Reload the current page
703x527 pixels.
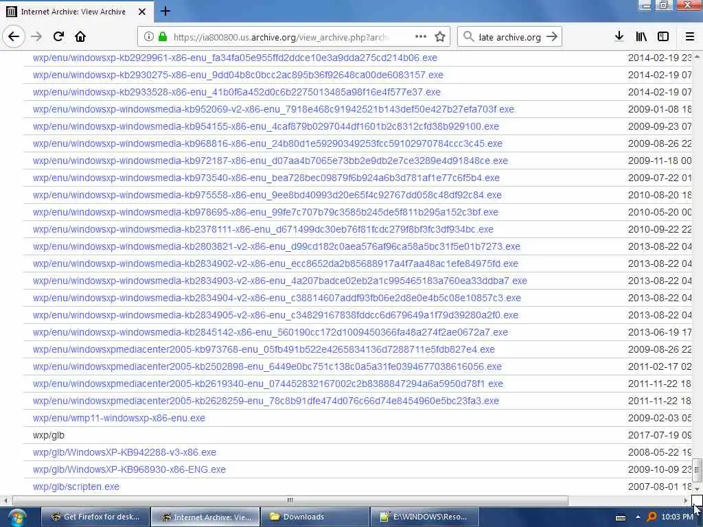[x=58, y=37]
